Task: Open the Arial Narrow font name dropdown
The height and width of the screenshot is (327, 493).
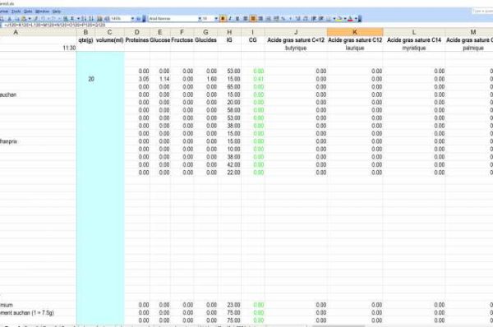Action: [200, 19]
